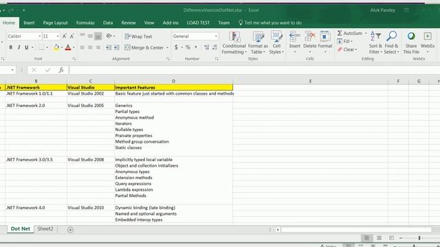Click AutoSum
Image resolution: width=440 pixels, height=247 pixels.
tap(350, 34)
